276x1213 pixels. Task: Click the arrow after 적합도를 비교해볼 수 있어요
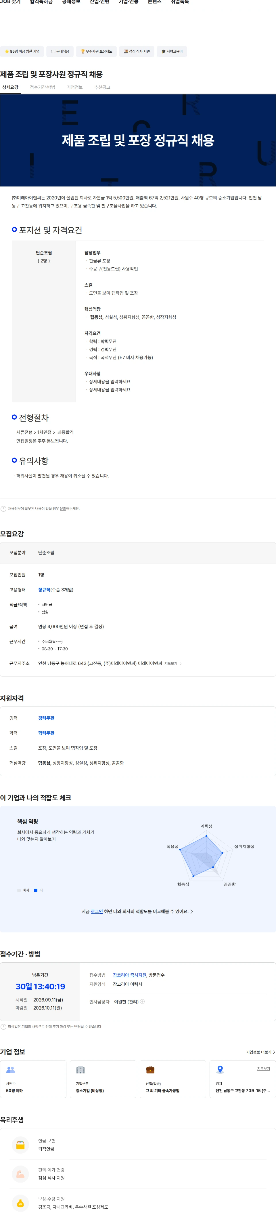point(192,912)
